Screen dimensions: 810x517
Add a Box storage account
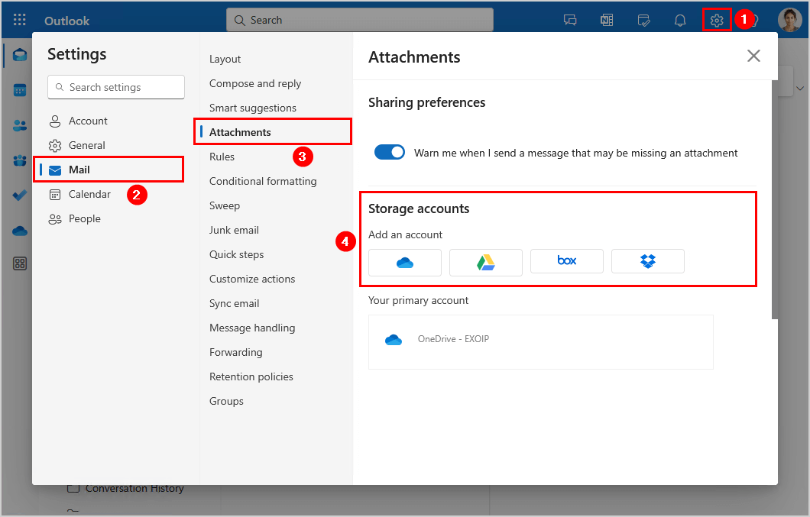(567, 262)
